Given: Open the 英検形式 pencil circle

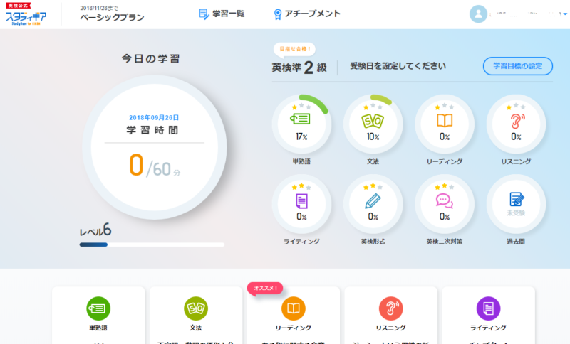Looking at the screenshot, I should coord(373,204).
